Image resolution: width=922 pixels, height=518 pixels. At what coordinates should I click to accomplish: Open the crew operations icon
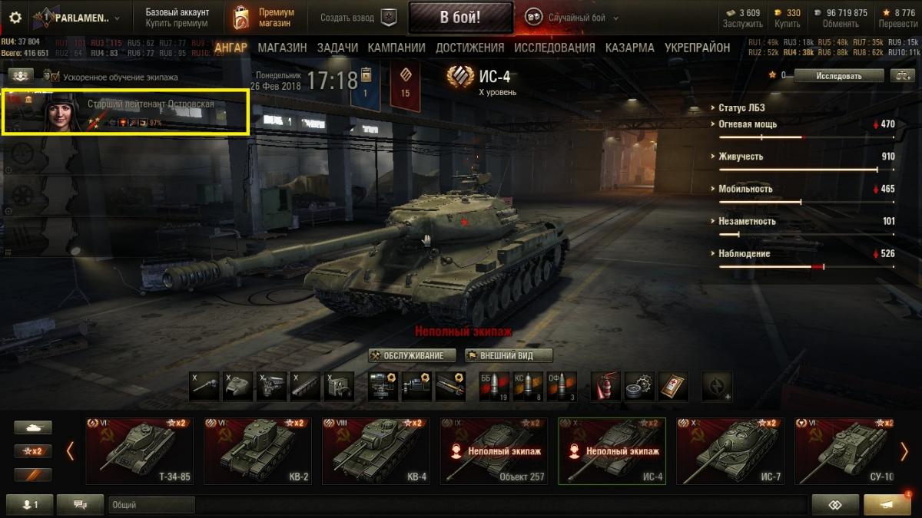click(x=21, y=75)
